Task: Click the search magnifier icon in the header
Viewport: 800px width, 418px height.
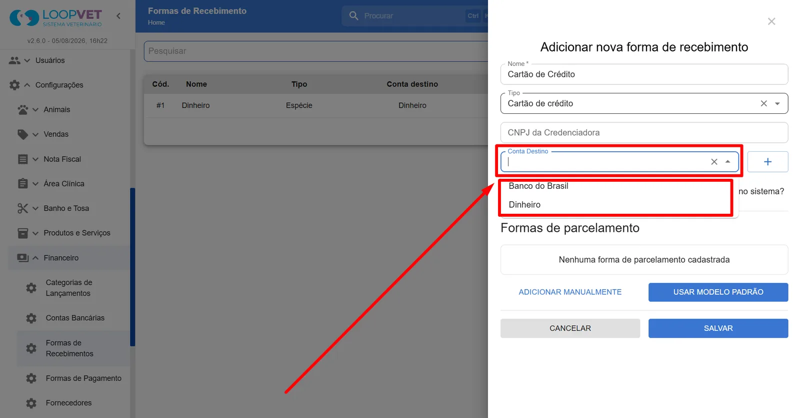Action: pyautogui.click(x=353, y=16)
